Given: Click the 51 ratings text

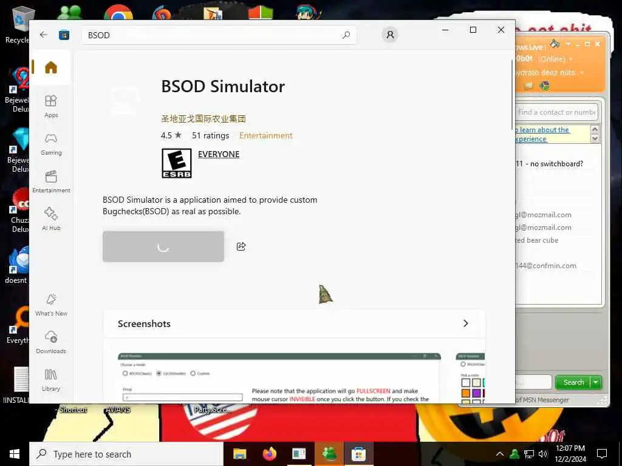Looking at the screenshot, I should coord(211,135).
